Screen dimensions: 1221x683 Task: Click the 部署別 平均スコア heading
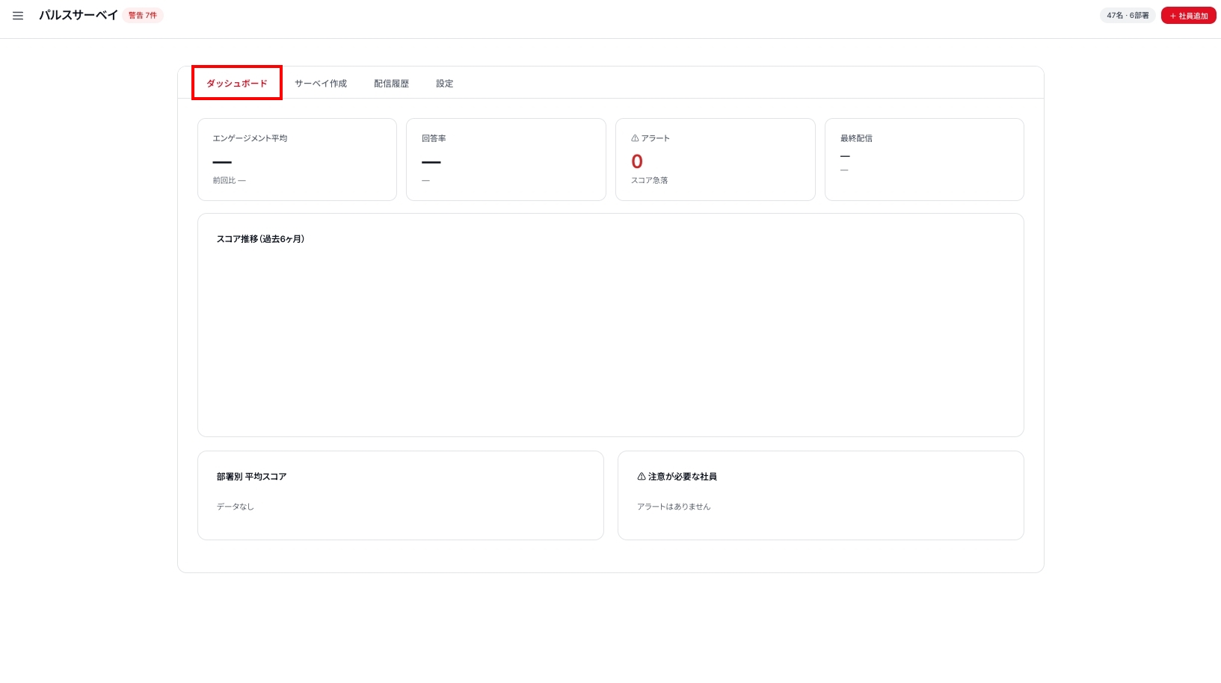click(252, 477)
